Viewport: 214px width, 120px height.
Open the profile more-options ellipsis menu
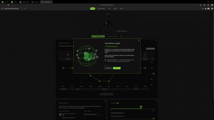point(25,8)
